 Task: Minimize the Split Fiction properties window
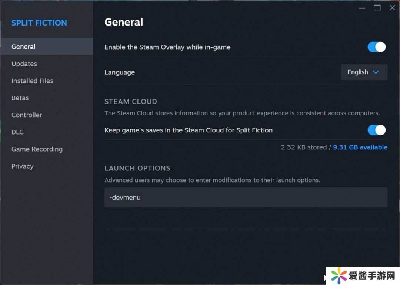tap(362, 8)
